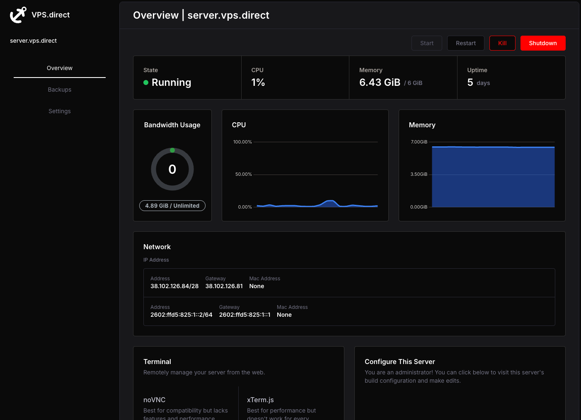Select IPv4 address 38.102.126.84/28
The height and width of the screenshot is (420, 581).
coord(174,286)
